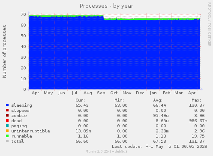The width and height of the screenshot is (213, 156).
Task: Click zombie max value 3.96
Action: click(199, 116)
